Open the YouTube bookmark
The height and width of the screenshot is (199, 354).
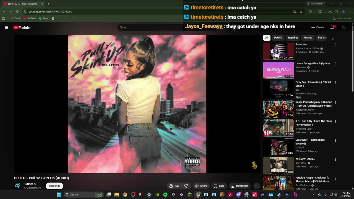[x=30, y=19]
